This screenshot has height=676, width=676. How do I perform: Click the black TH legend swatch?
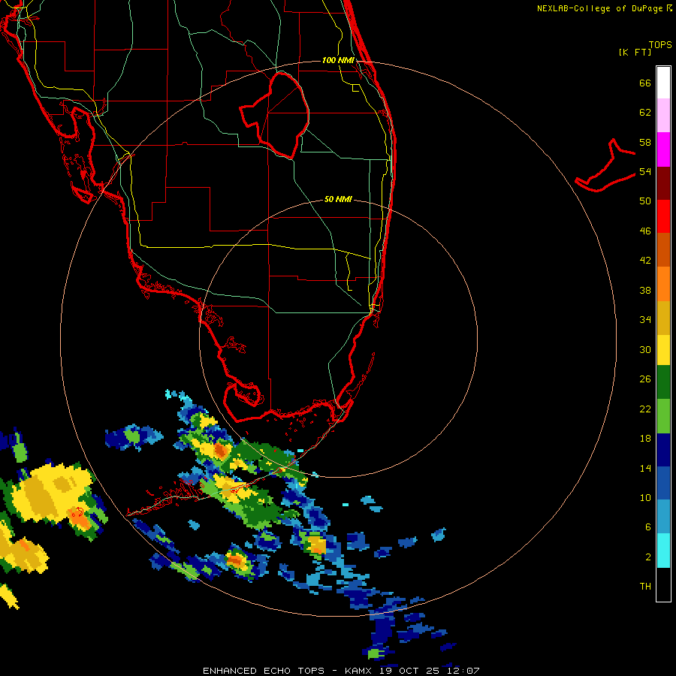(x=663, y=584)
